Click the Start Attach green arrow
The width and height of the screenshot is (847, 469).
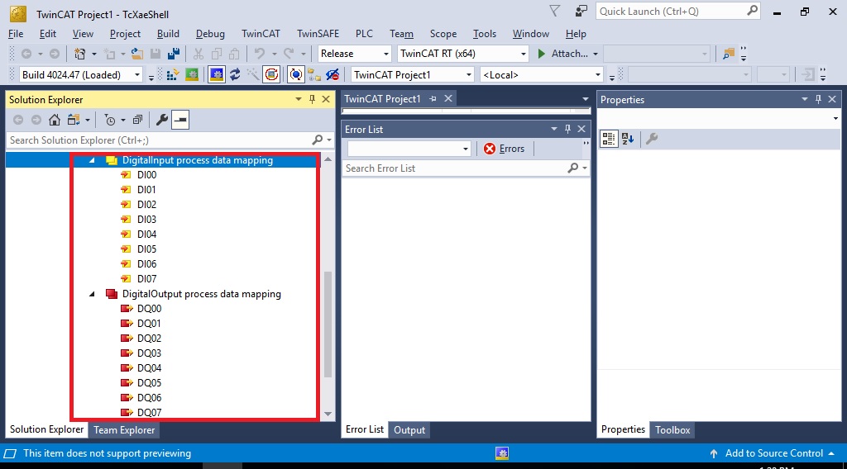point(541,54)
